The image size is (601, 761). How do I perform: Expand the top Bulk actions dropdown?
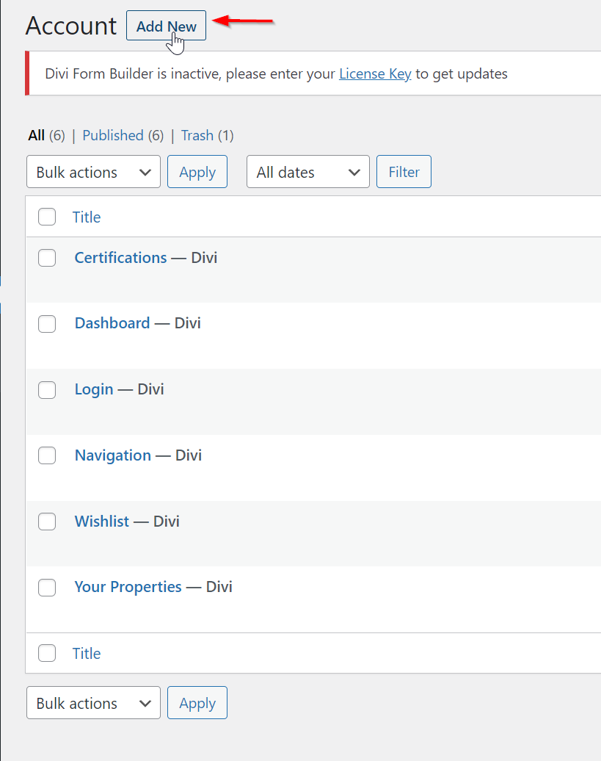point(93,172)
